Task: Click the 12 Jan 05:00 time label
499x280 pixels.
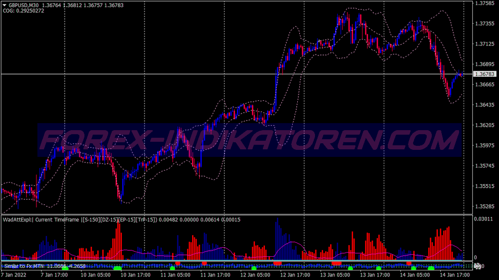Action: click(255, 275)
